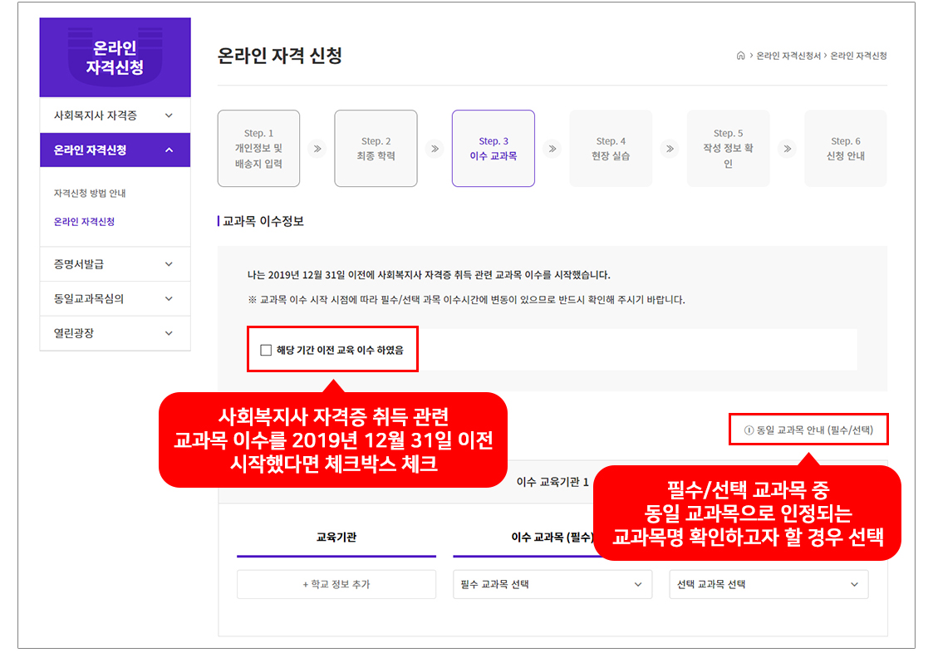Open the 필수 교과목 선택 dropdown
Viewport: 933px width, 668px height.
coord(552,584)
